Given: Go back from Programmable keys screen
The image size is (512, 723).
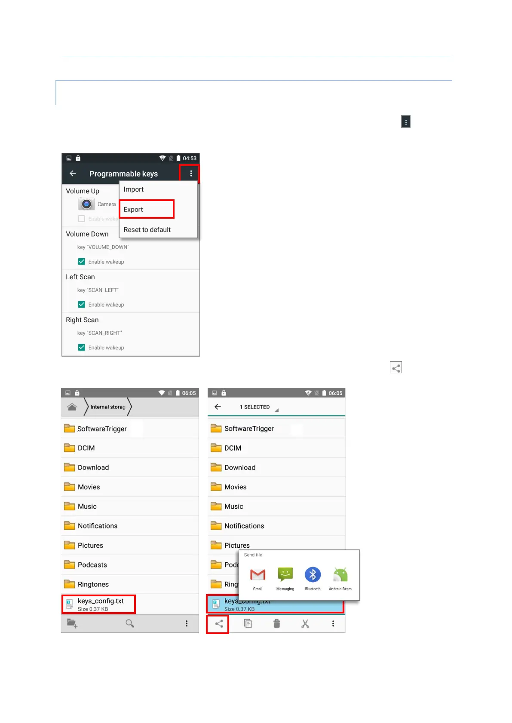Looking at the screenshot, I should pos(73,174).
